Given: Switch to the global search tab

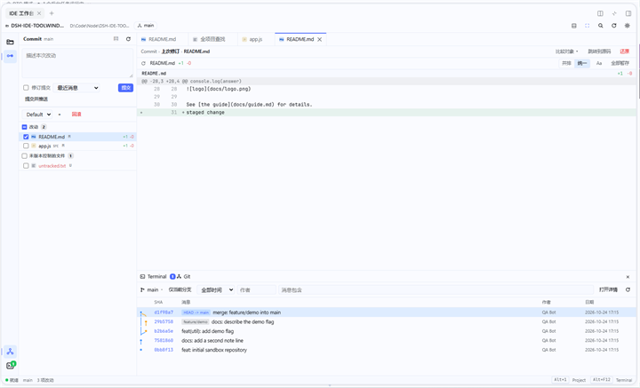Looking at the screenshot, I should (212, 40).
